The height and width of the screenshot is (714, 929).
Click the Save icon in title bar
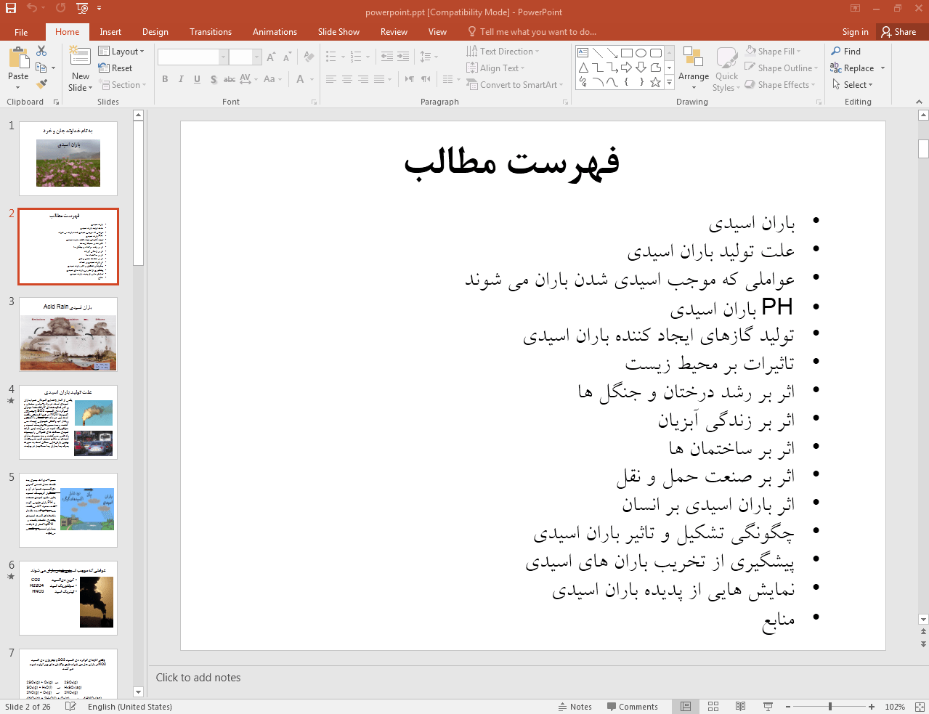click(x=11, y=8)
